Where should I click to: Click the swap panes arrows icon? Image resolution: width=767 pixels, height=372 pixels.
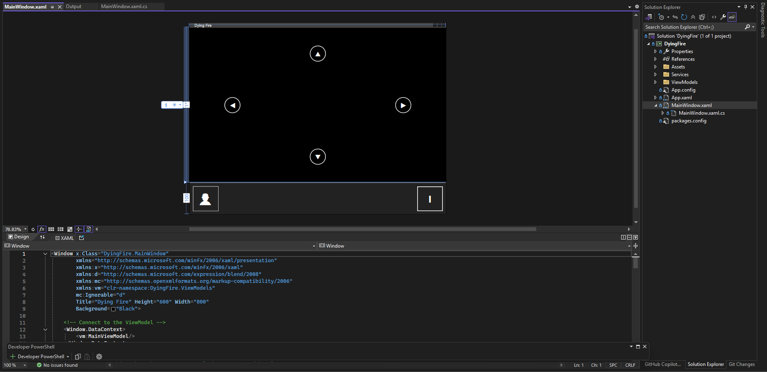pos(42,237)
